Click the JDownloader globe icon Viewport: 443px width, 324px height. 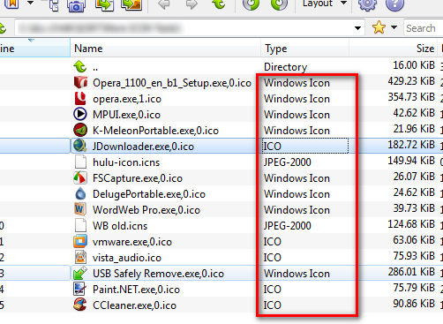click(79, 146)
